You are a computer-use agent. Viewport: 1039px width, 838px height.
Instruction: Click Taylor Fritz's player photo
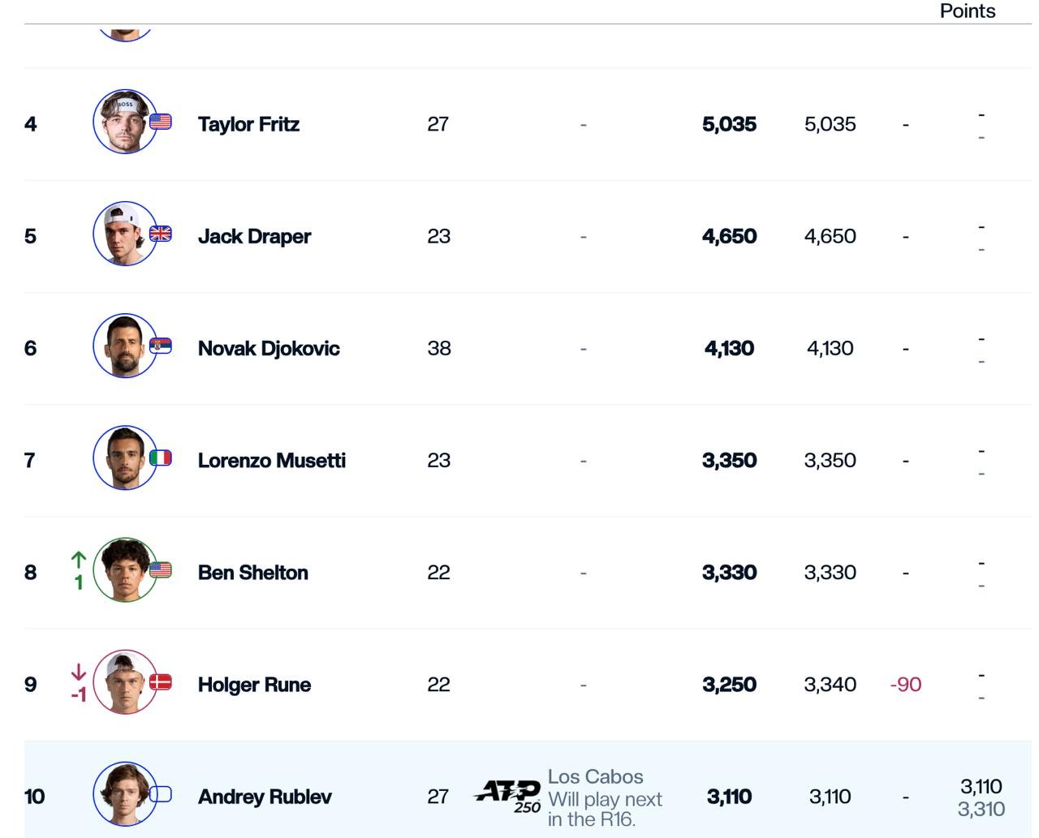(125, 122)
